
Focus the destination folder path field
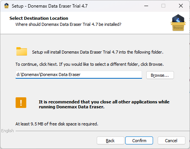(x=79, y=74)
